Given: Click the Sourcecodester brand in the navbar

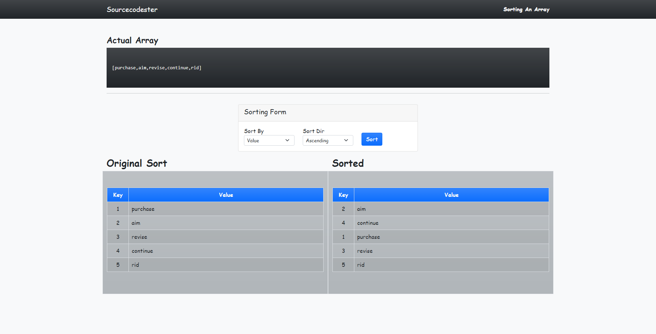Looking at the screenshot, I should point(132,9).
